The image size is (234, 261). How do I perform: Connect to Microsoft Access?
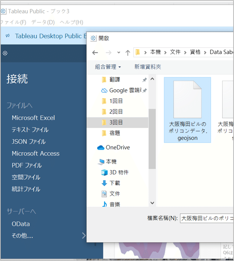coord(35,153)
